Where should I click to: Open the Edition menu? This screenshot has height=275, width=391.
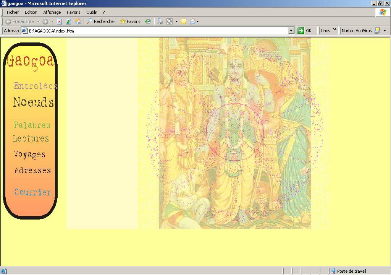tap(31, 12)
